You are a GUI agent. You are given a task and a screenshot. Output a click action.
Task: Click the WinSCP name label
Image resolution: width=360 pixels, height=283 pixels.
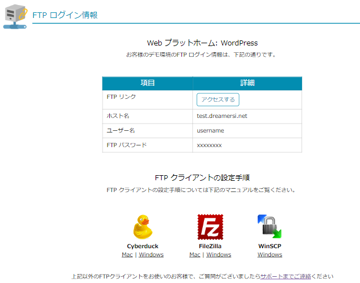(270, 246)
